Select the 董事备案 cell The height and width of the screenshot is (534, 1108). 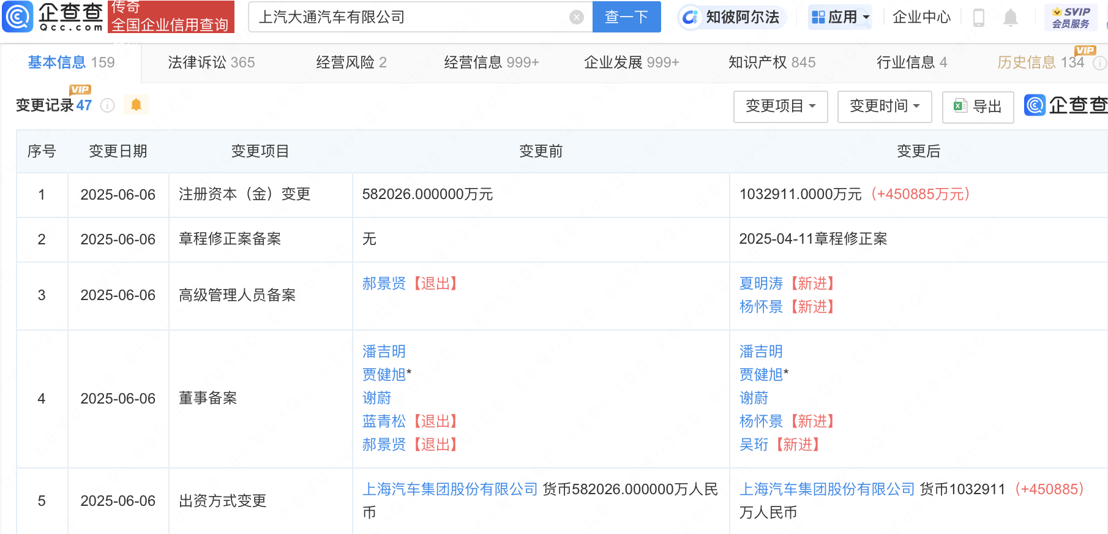click(x=261, y=399)
